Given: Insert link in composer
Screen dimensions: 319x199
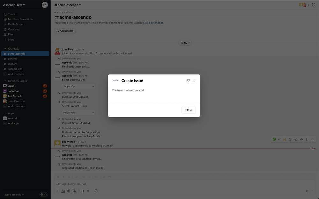Looking at the screenshot, I should [x=76, y=177].
